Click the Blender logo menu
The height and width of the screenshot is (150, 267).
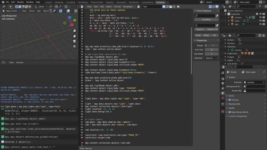pyautogui.click(x=3, y=2)
